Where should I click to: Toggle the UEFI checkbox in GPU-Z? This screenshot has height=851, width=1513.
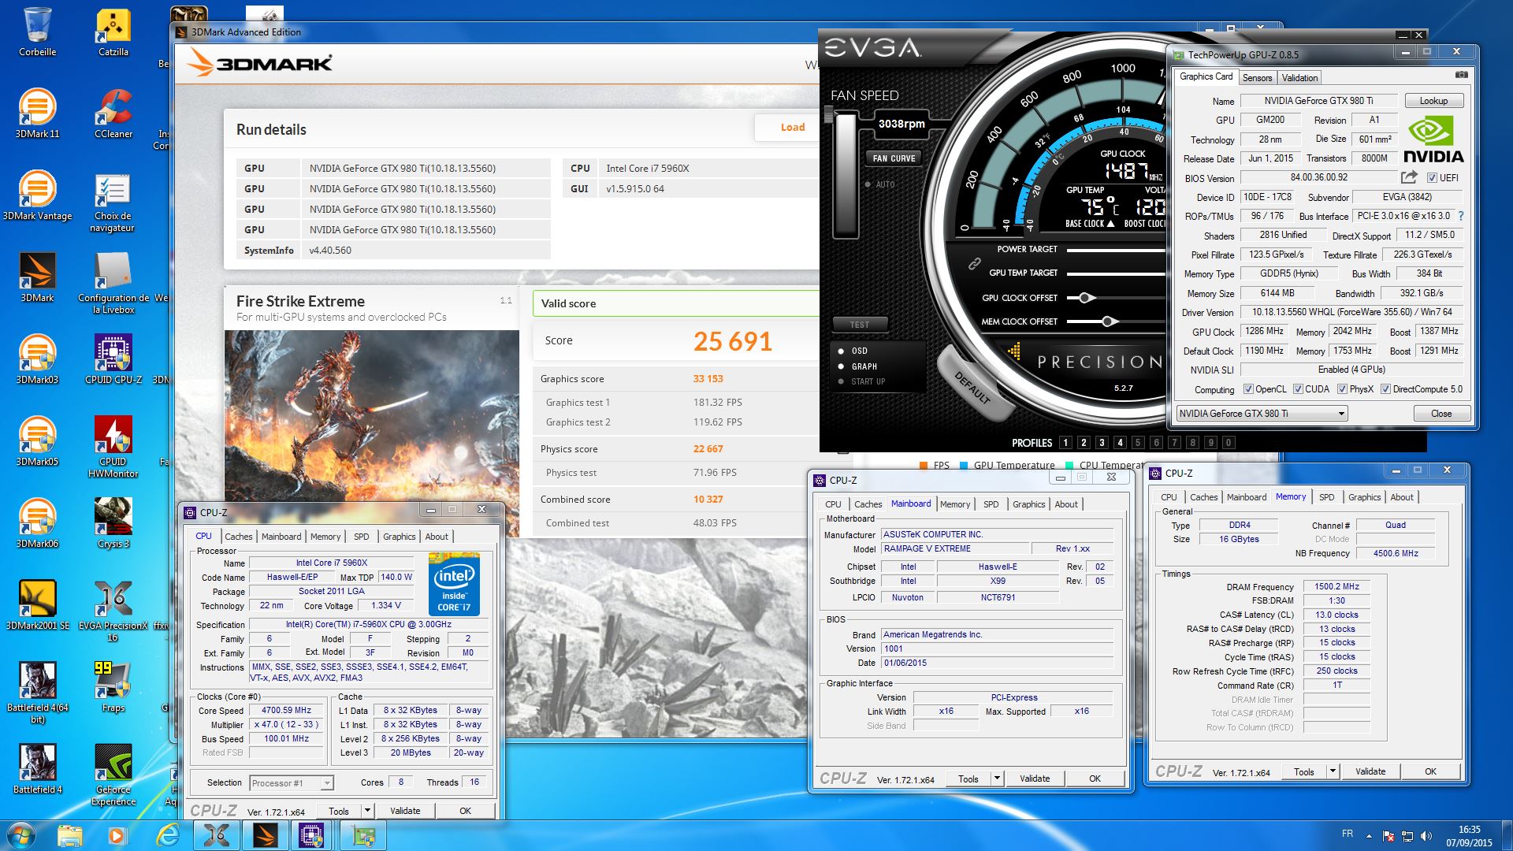(1432, 177)
